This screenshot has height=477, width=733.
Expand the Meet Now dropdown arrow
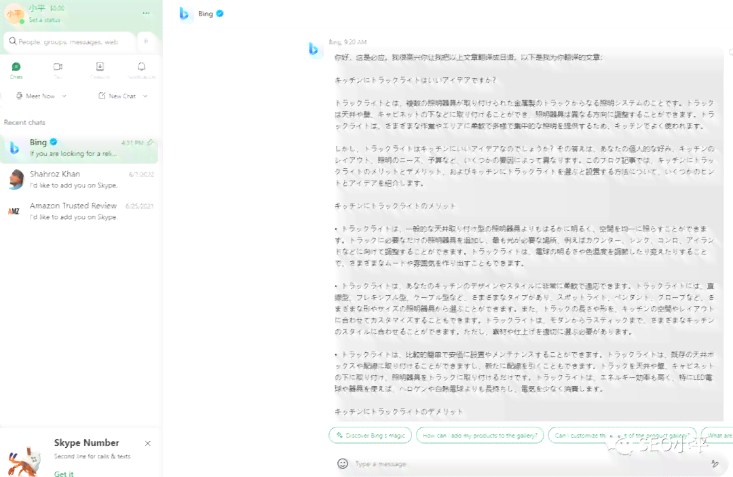[64, 96]
